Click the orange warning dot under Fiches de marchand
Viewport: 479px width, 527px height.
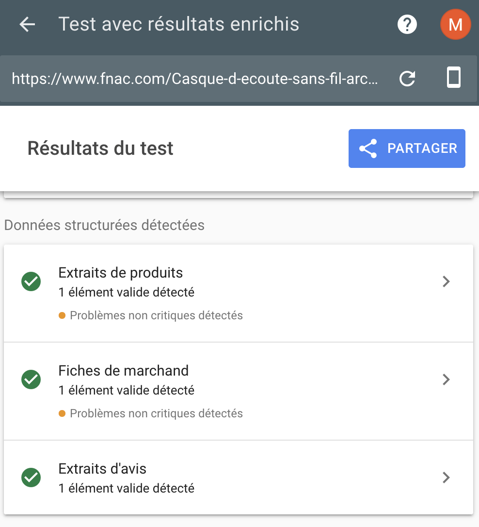tap(62, 413)
